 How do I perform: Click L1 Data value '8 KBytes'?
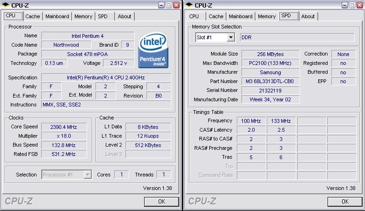point(148,127)
